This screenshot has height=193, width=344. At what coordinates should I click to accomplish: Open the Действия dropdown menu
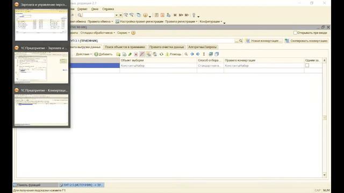tap(84, 54)
